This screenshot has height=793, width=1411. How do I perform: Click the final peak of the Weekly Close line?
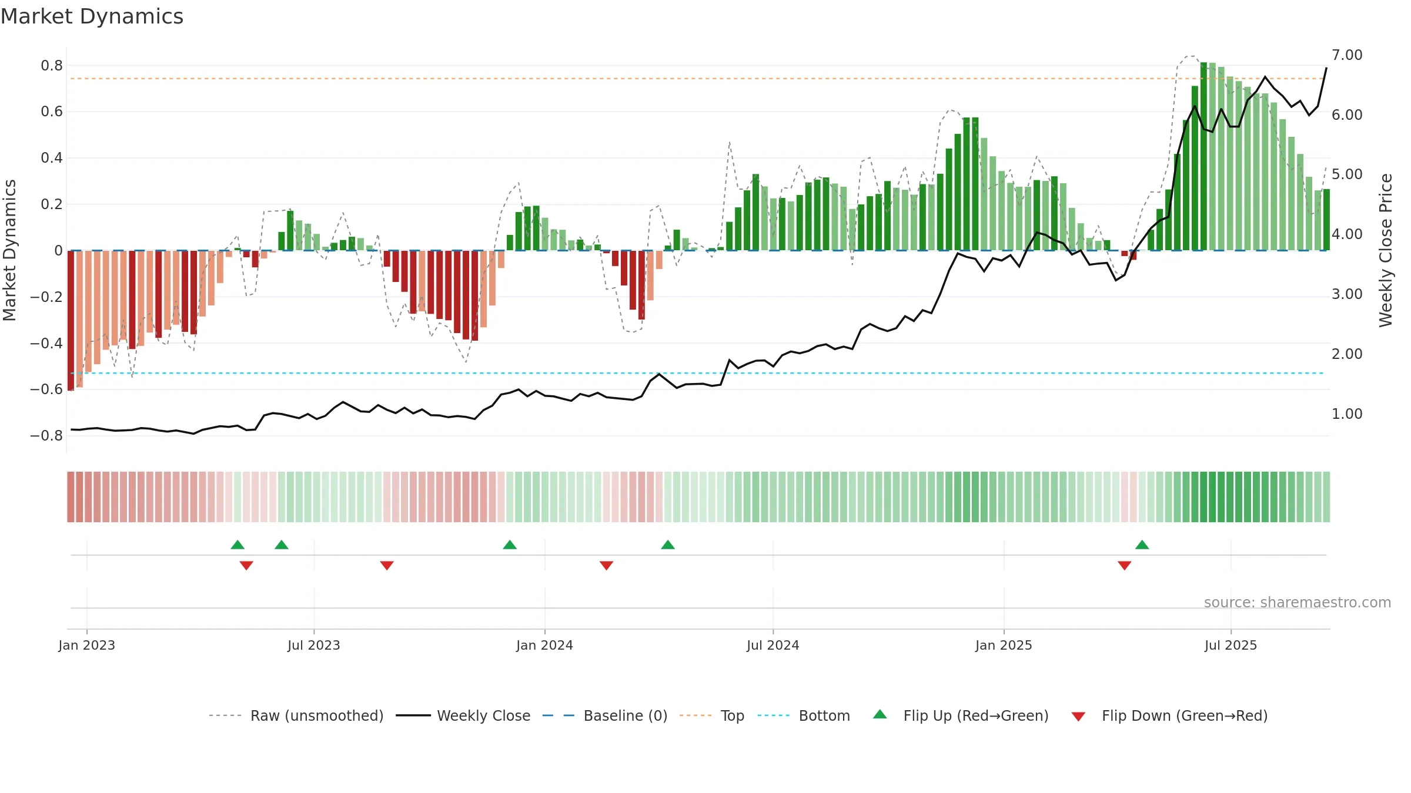[1326, 68]
